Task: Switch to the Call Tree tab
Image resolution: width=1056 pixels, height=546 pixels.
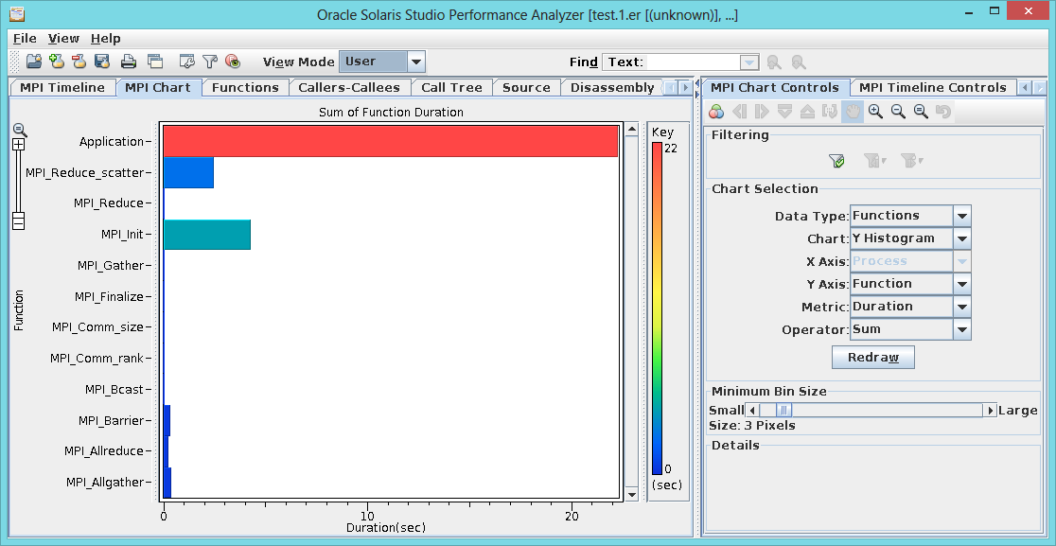Action: pos(451,87)
